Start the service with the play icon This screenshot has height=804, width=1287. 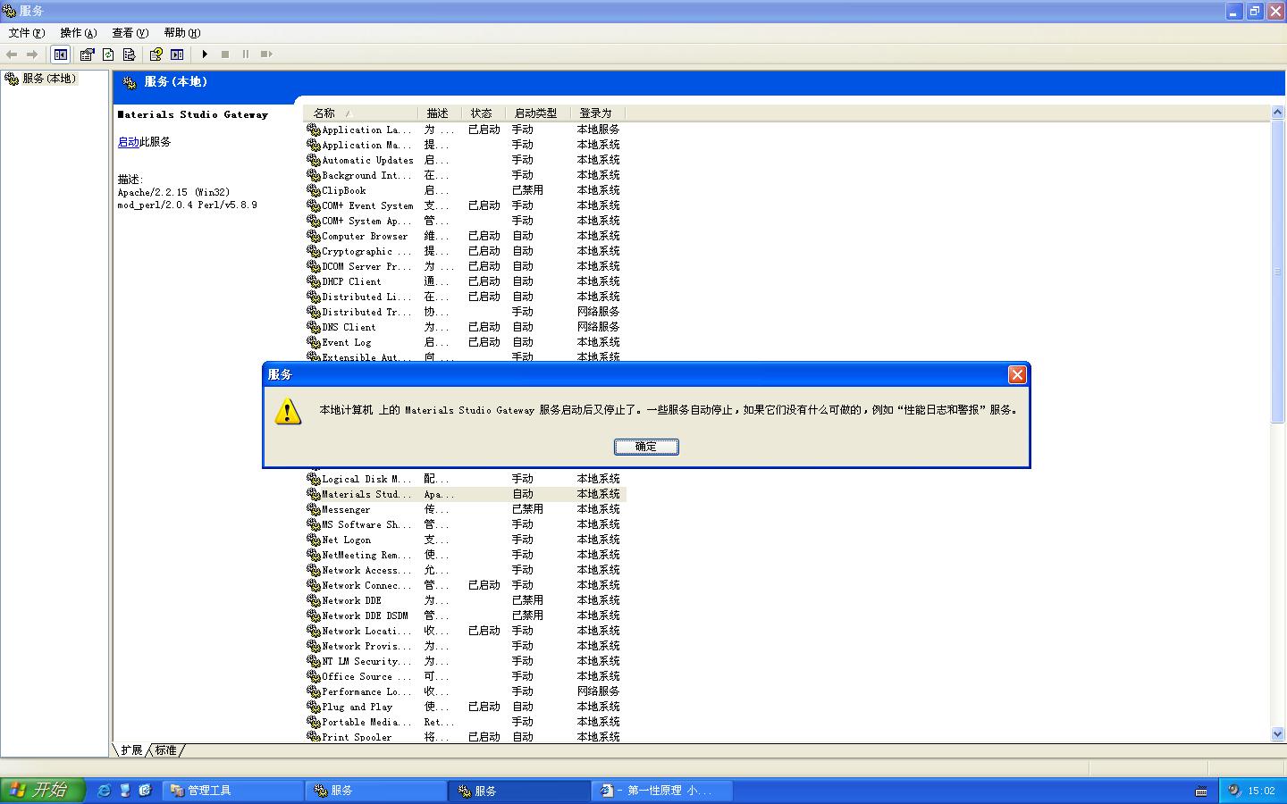205,54
